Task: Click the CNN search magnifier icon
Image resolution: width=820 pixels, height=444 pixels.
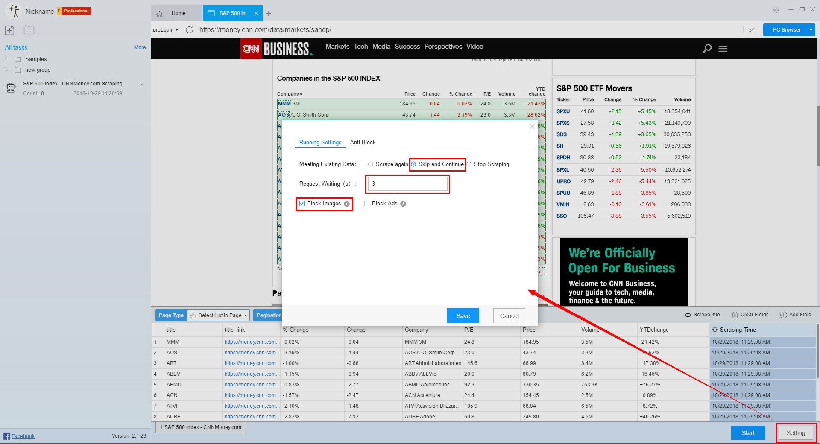Action: tap(707, 49)
